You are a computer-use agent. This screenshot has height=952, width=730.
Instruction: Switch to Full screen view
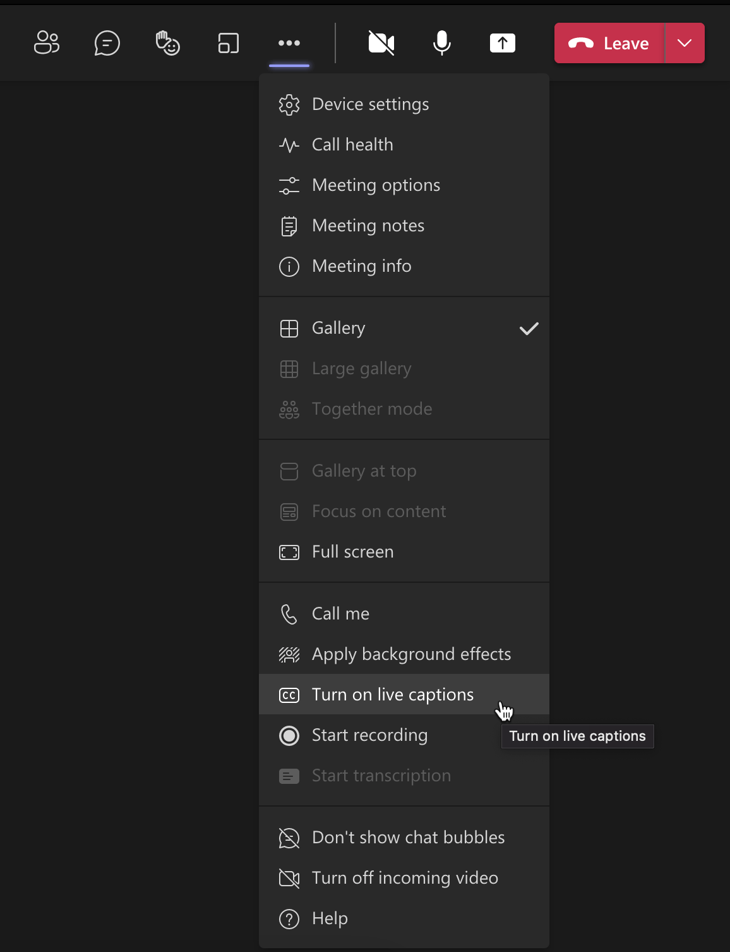pyautogui.click(x=352, y=551)
